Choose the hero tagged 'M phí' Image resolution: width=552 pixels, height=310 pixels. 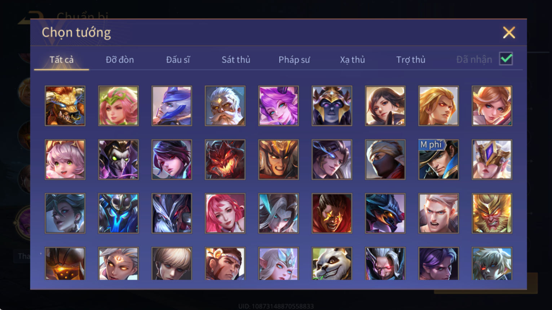pos(438,160)
